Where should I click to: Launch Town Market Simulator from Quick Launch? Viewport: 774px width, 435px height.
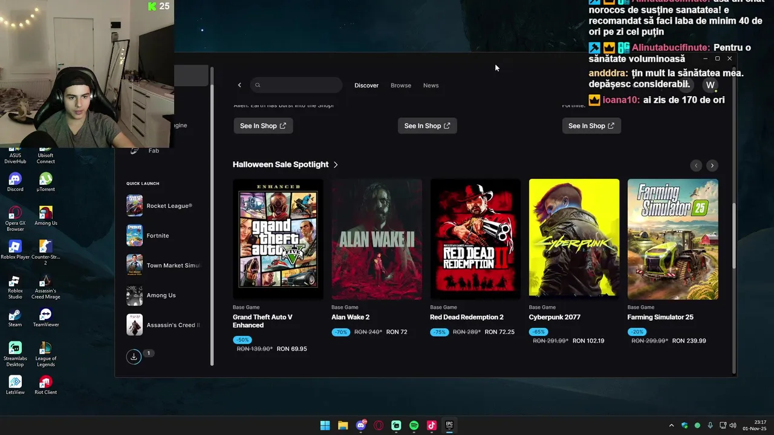click(163, 265)
